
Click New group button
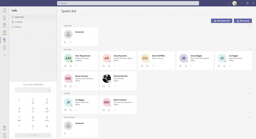(243, 21)
